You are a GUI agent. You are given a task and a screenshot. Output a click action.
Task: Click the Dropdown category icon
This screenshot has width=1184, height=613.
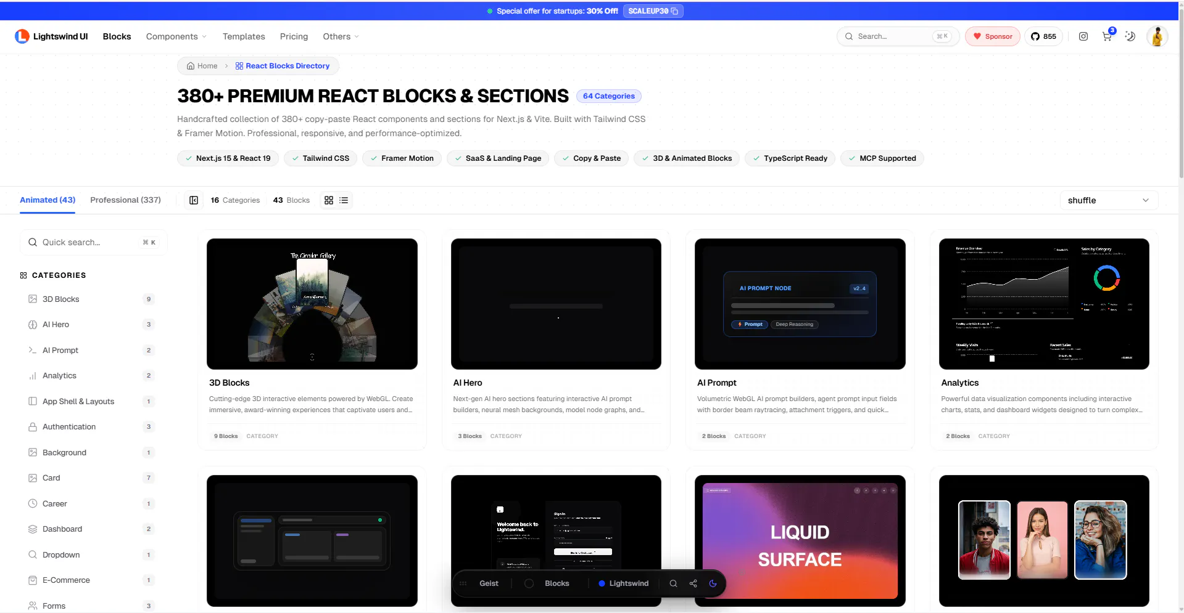[33, 554]
